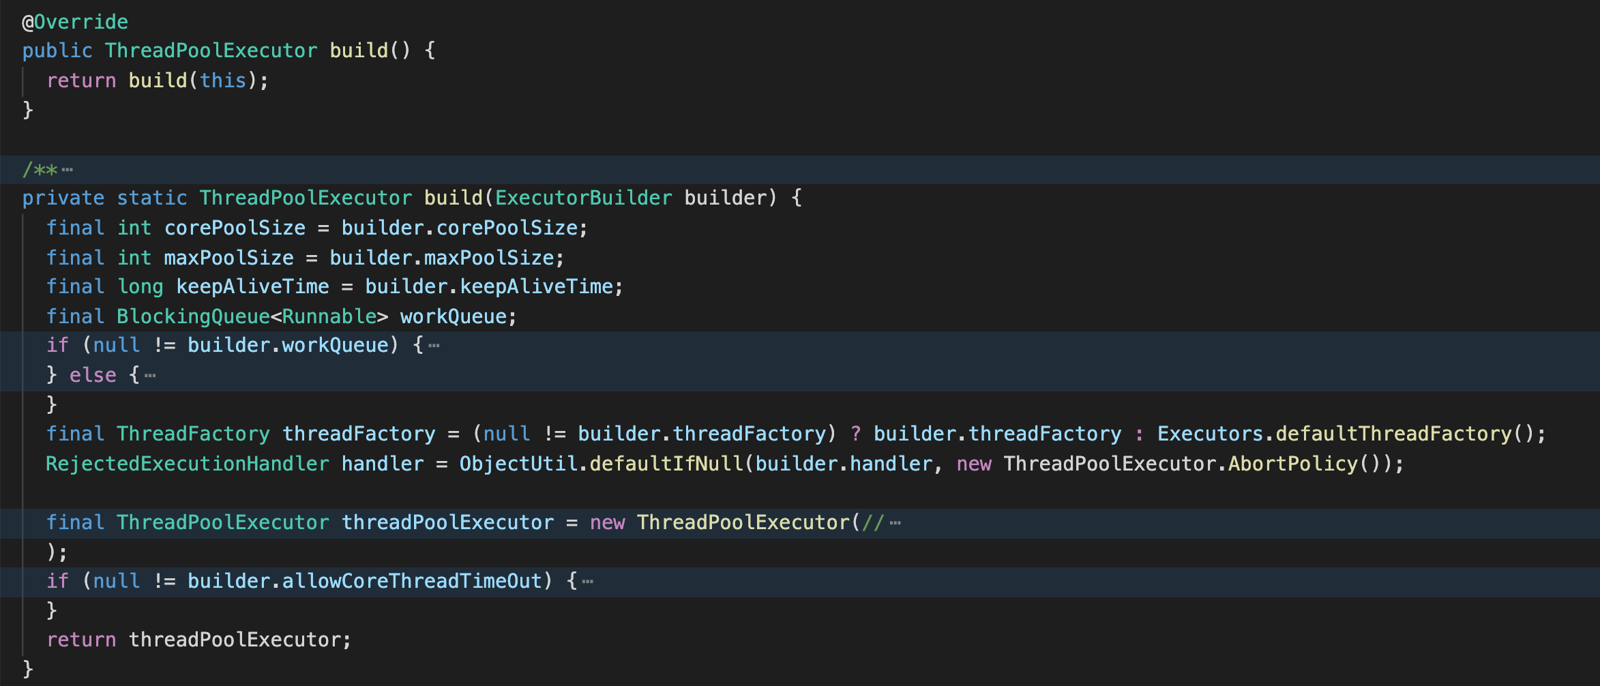The width and height of the screenshot is (1600, 686).
Task: Click the defaultIfNull method name
Action: click(x=666, y=464)
